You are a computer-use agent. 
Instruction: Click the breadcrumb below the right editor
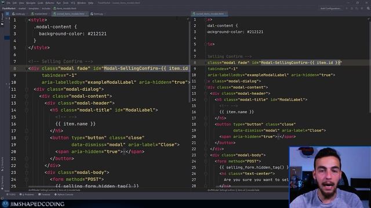point(234,190)
